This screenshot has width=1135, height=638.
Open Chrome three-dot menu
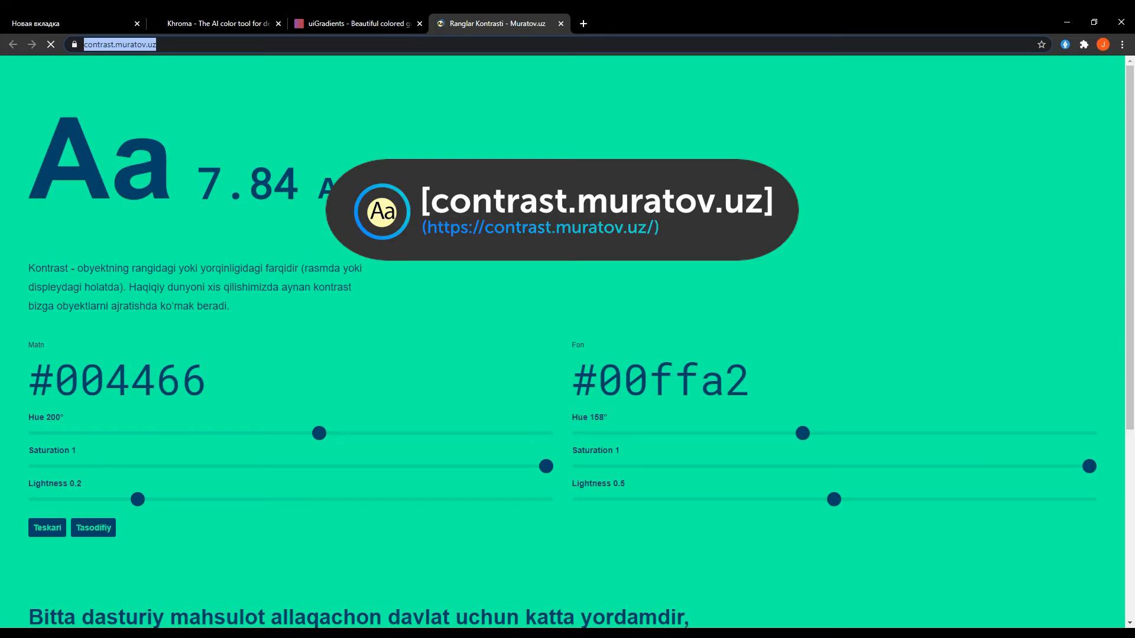point(1122,44)
